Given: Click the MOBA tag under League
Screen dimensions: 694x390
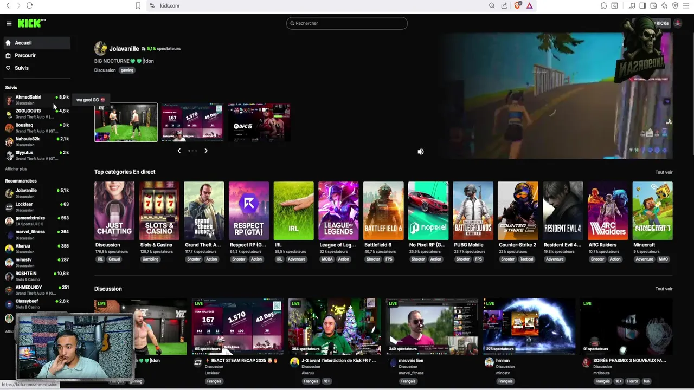Looking at the screenshot, I should tap(327, 259).
